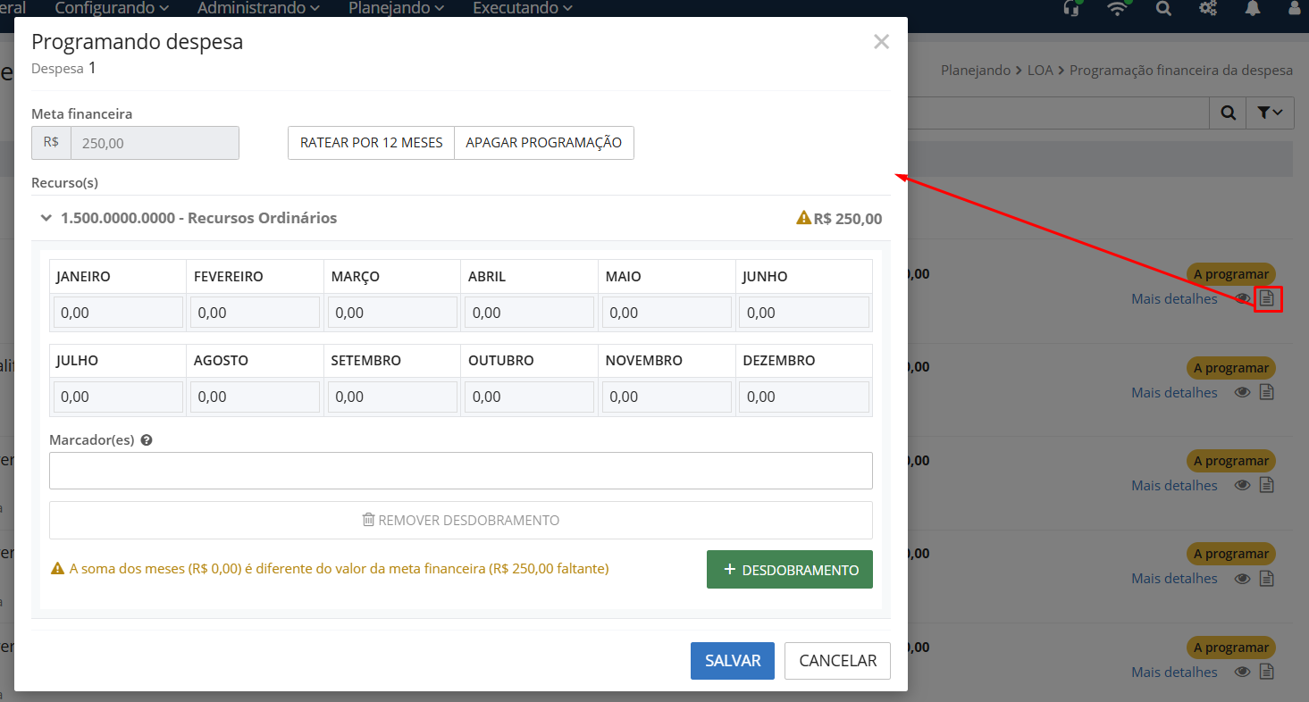Open the headset support icon in top bar

coord(1071,8)
